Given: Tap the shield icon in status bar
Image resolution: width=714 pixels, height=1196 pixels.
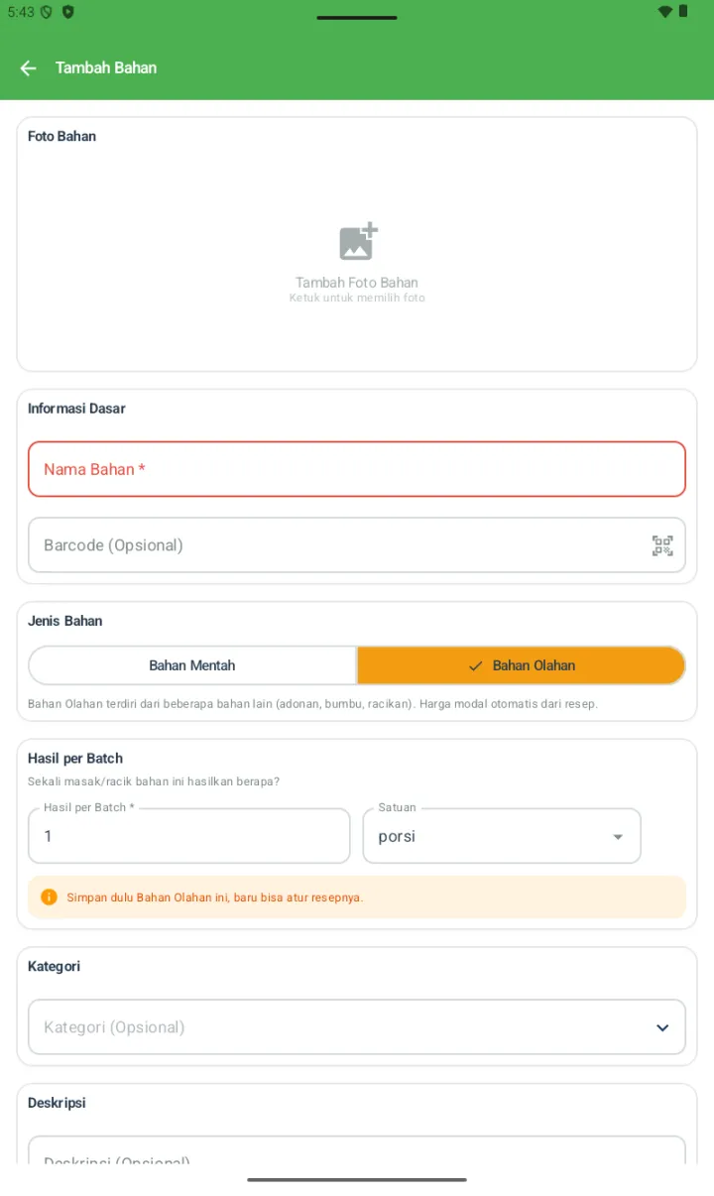Looking at the screenshot, I should pyautogui.click(x=67, y=12).
